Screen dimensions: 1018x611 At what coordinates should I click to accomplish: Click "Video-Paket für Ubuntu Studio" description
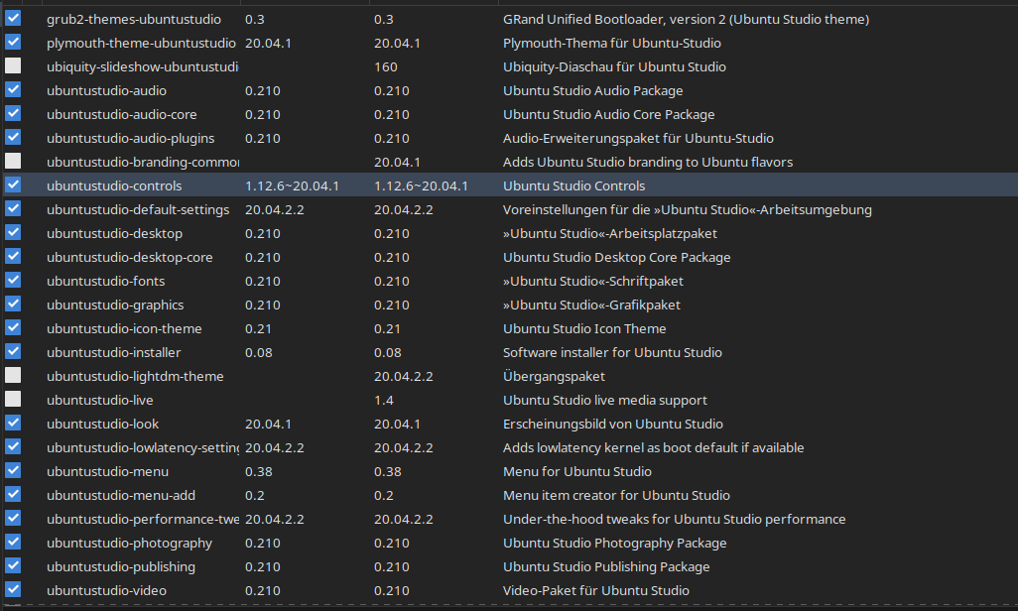click(596, 591)
